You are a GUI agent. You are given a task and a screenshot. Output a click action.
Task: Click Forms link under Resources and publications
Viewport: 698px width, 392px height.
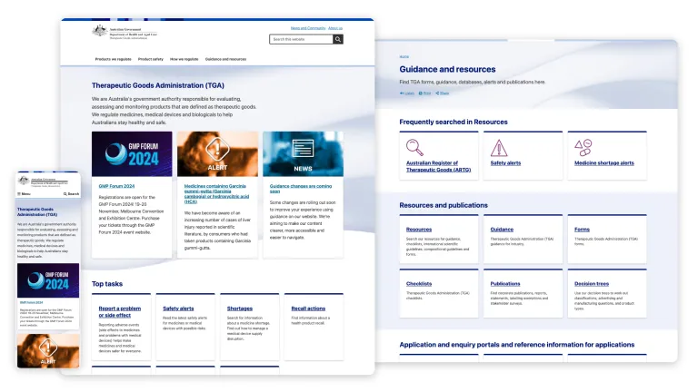click(582, 230)
